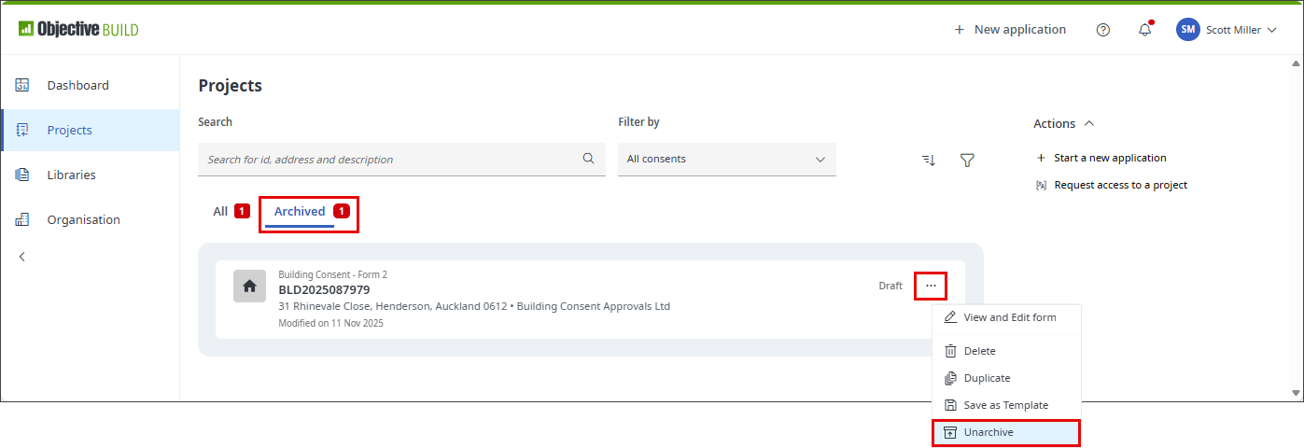This screenshot has width=1304, height=448.
Task: Choose Delete in the context menu
Action: 979,351
